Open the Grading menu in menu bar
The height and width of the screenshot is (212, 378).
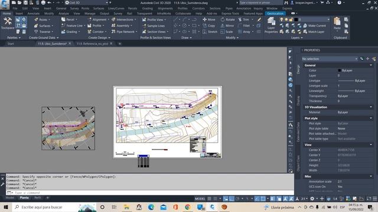coord(147,8)
